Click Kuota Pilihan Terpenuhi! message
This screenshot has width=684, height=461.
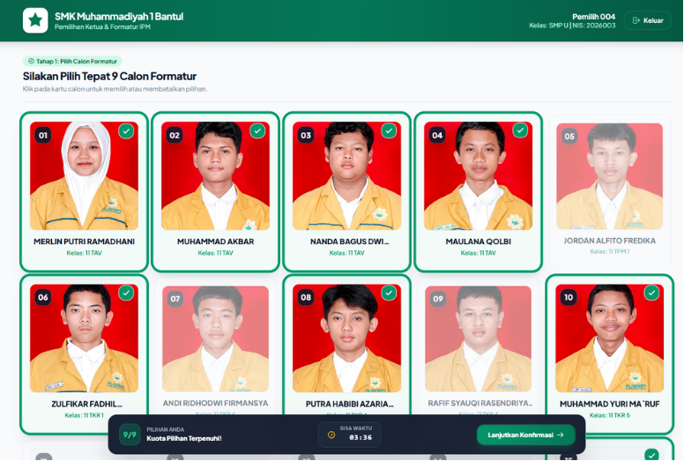[x=184, y=438]
